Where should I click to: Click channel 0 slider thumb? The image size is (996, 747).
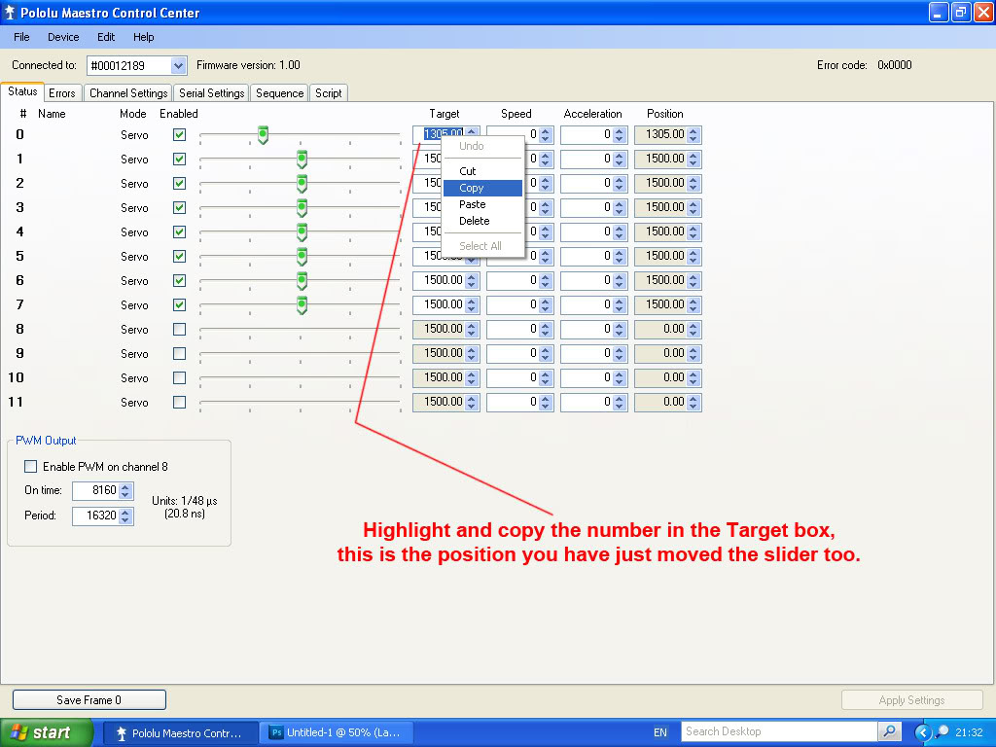263,134
